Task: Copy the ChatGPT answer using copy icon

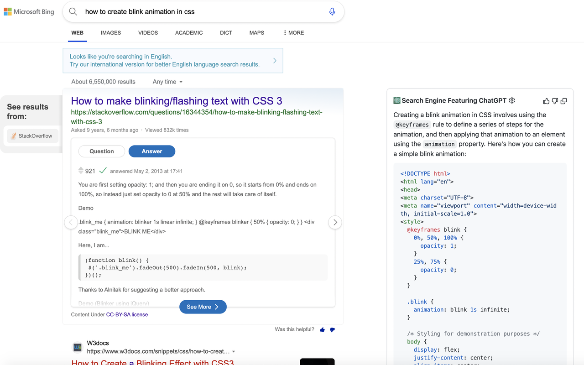Action: (563, 101)
